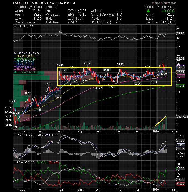188x192 pixels.
Task: Click the EMA(20) 20.66 legend entry
Action: [24, 61]
